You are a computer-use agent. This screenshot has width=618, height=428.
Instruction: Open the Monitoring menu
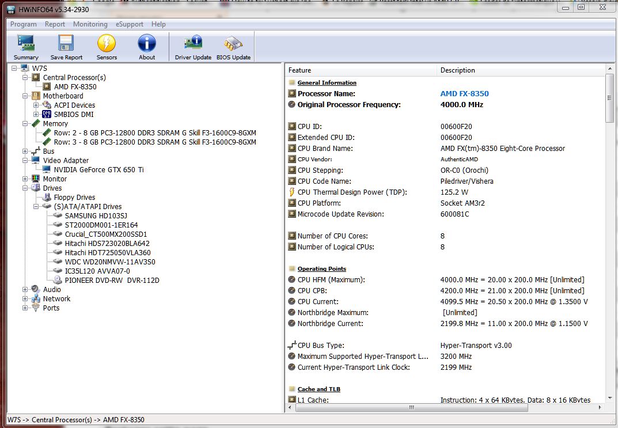[90, 24]
